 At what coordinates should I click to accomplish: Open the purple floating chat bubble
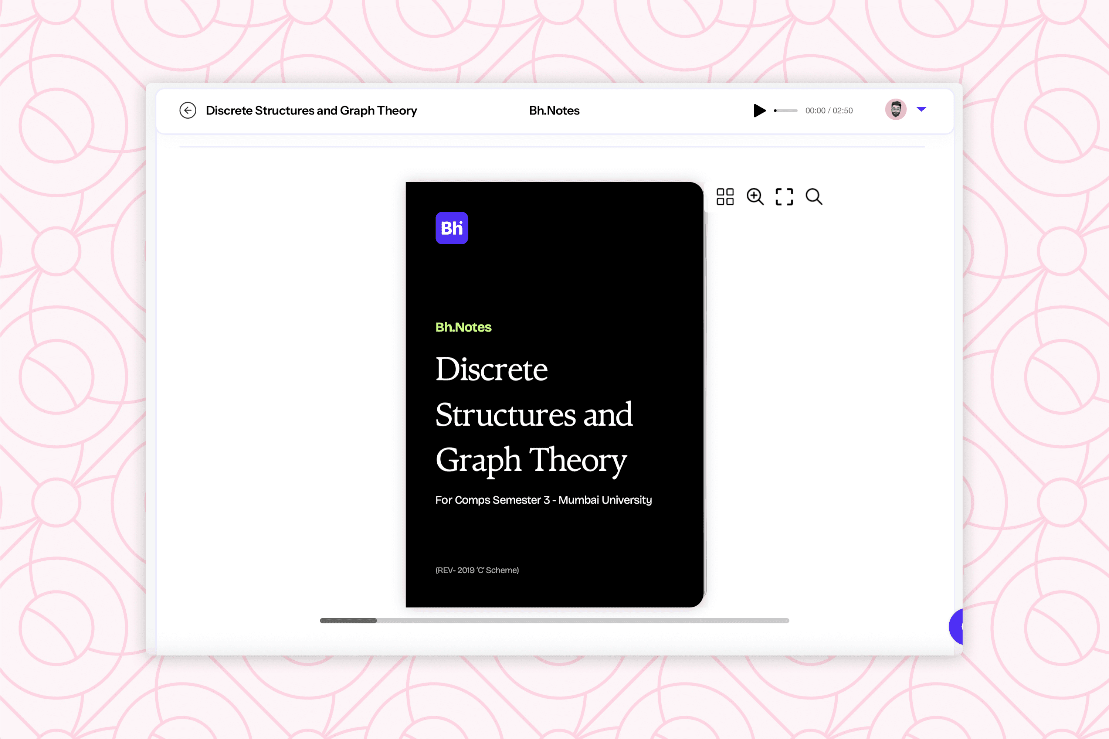(956, 626)
